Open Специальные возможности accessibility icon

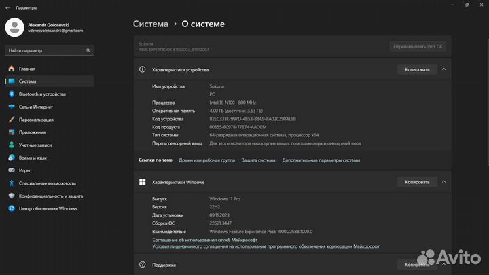[x=12, y=183]
